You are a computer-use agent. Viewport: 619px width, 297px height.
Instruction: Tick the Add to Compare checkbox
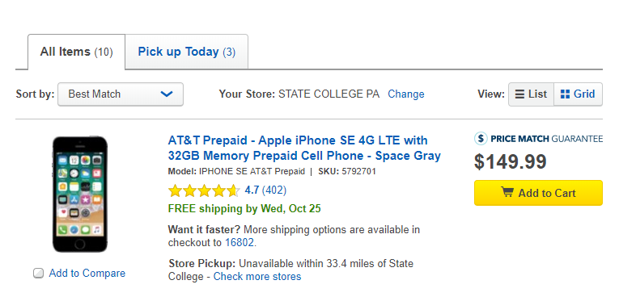[x=38, y=274]
